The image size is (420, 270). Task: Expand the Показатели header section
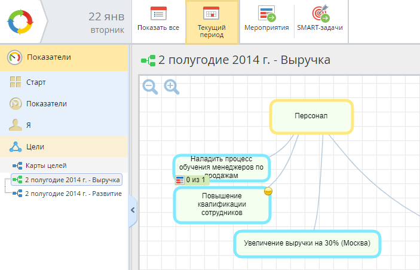(64, 58)
